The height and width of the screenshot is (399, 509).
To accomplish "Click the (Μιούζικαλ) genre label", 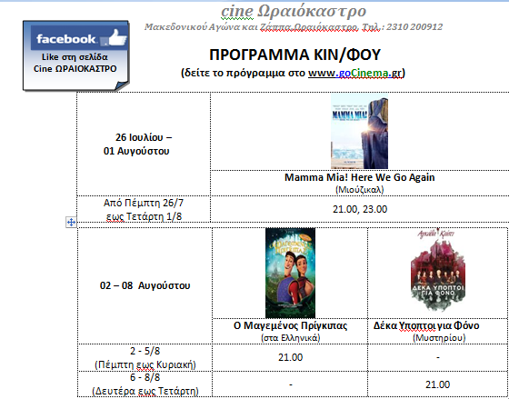I will pos(359,189).
